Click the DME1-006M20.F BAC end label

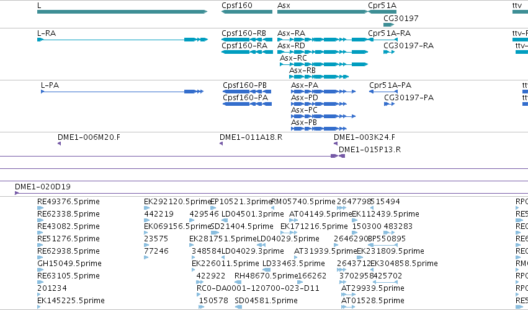coord(89,137)
